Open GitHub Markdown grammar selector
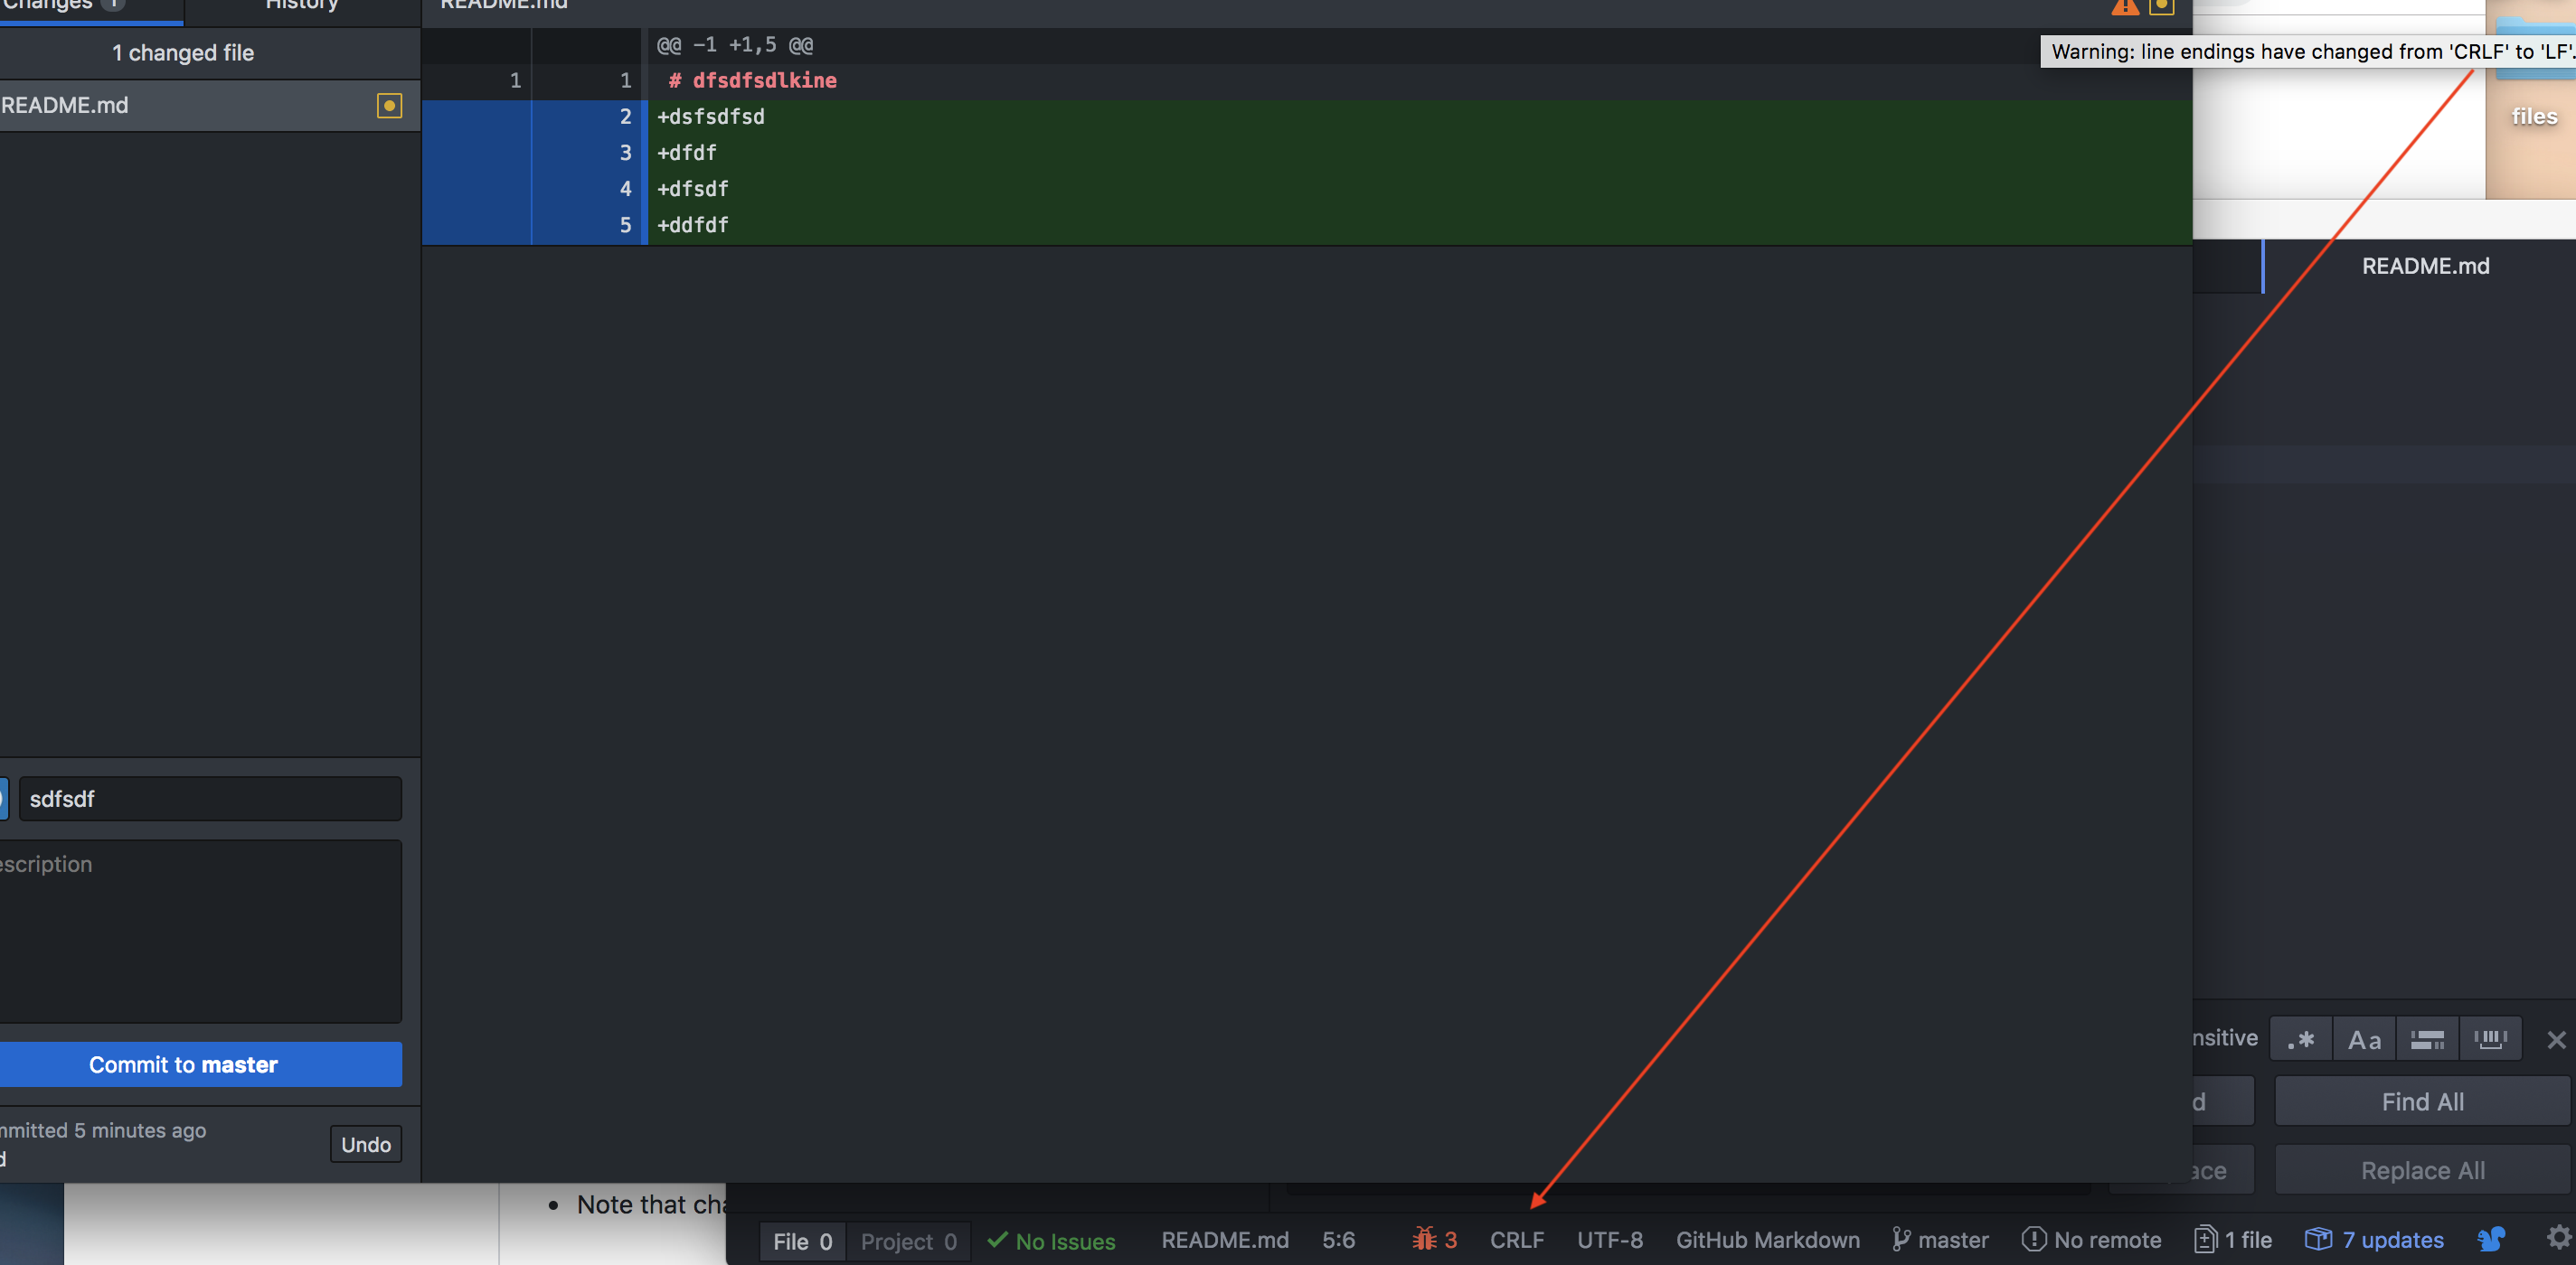2576x1265 pixels. (1767, 1239)
